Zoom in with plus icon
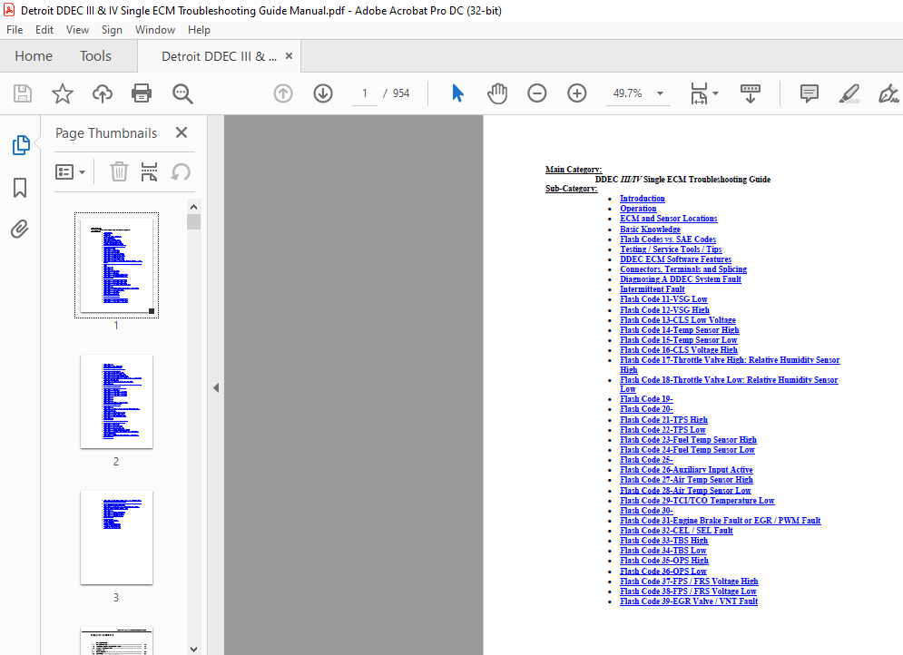The width and height of the screenshot is (903, 655). [x=577, y=93]
